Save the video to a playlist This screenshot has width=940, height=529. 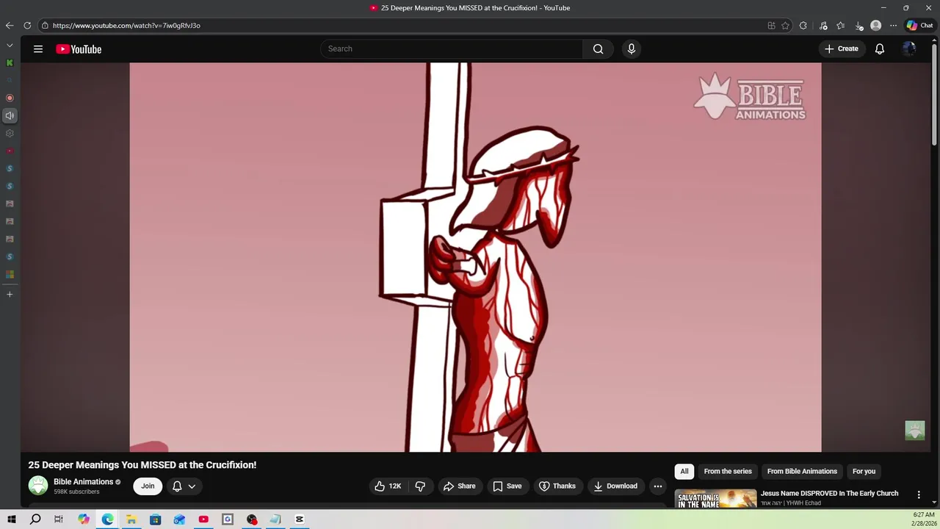[507, 486]
